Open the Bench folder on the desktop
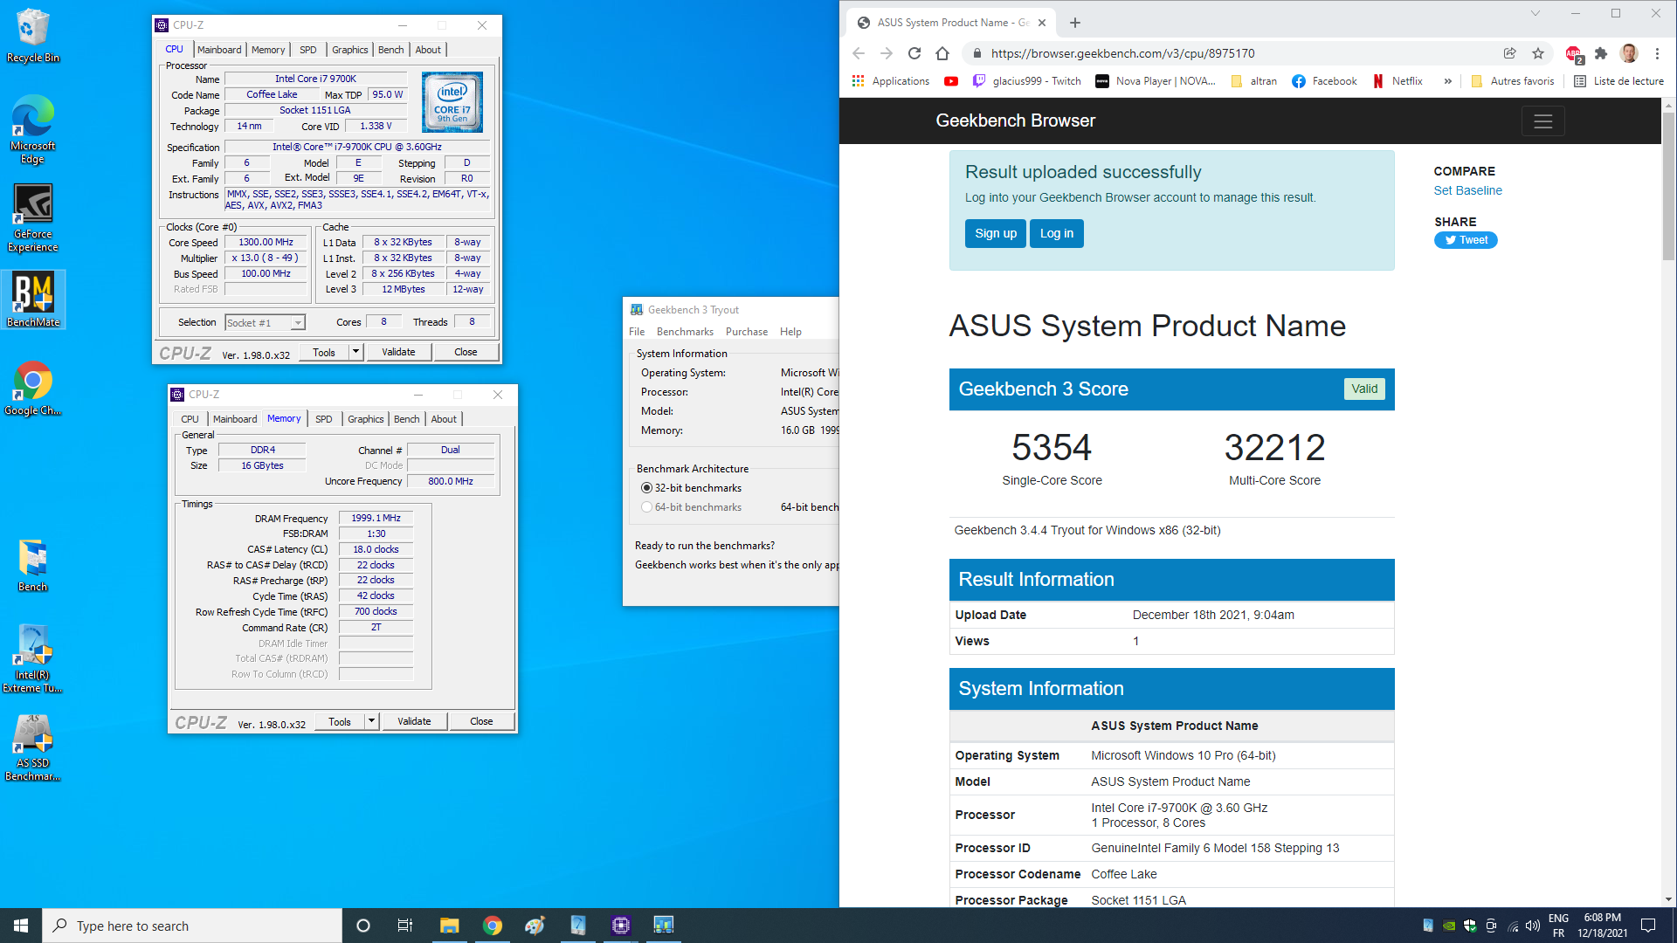Screen dimensions: 1677x943 click(x=32, y=565)
